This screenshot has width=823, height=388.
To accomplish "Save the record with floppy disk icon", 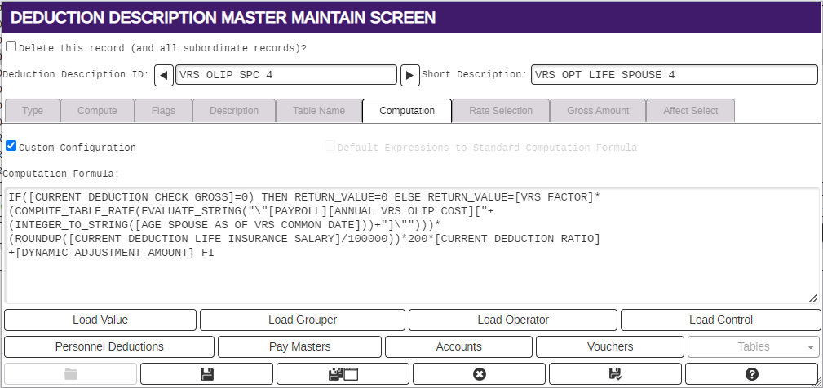I will coord(207,374).
